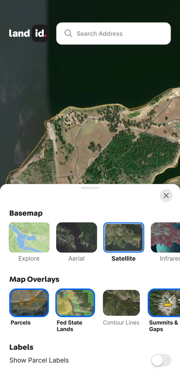Switch to the Infrared basemap
Image resolution: width=180 pixels, height=381 pixels.
click(x=165, y=237)
